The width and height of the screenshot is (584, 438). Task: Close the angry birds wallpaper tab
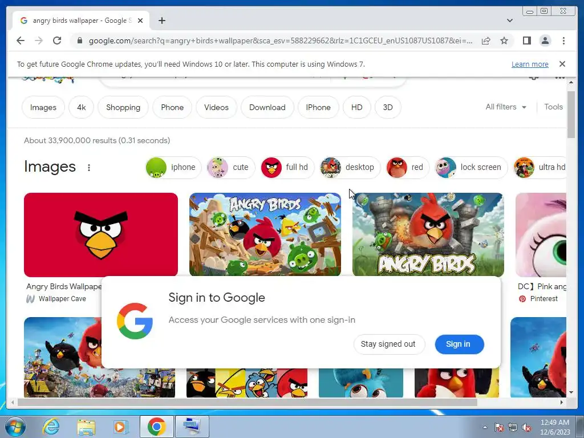[140, 21]
